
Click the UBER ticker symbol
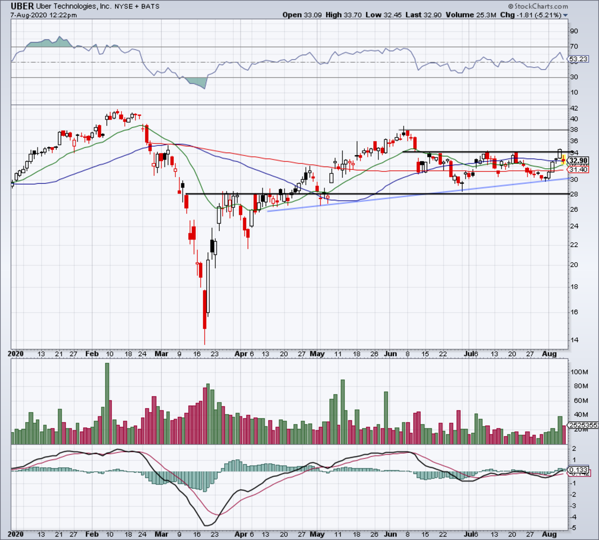tap(22, 6)
